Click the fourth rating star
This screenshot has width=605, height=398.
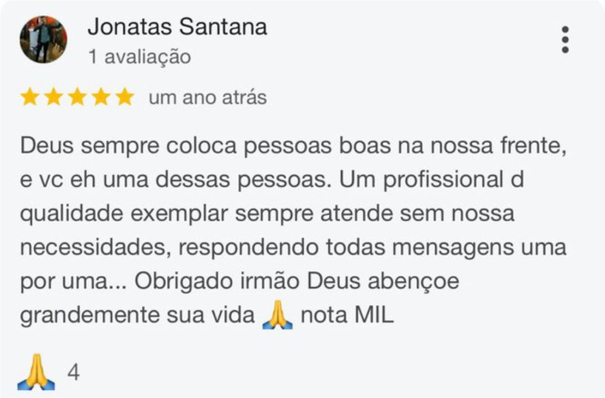[101, 97]
